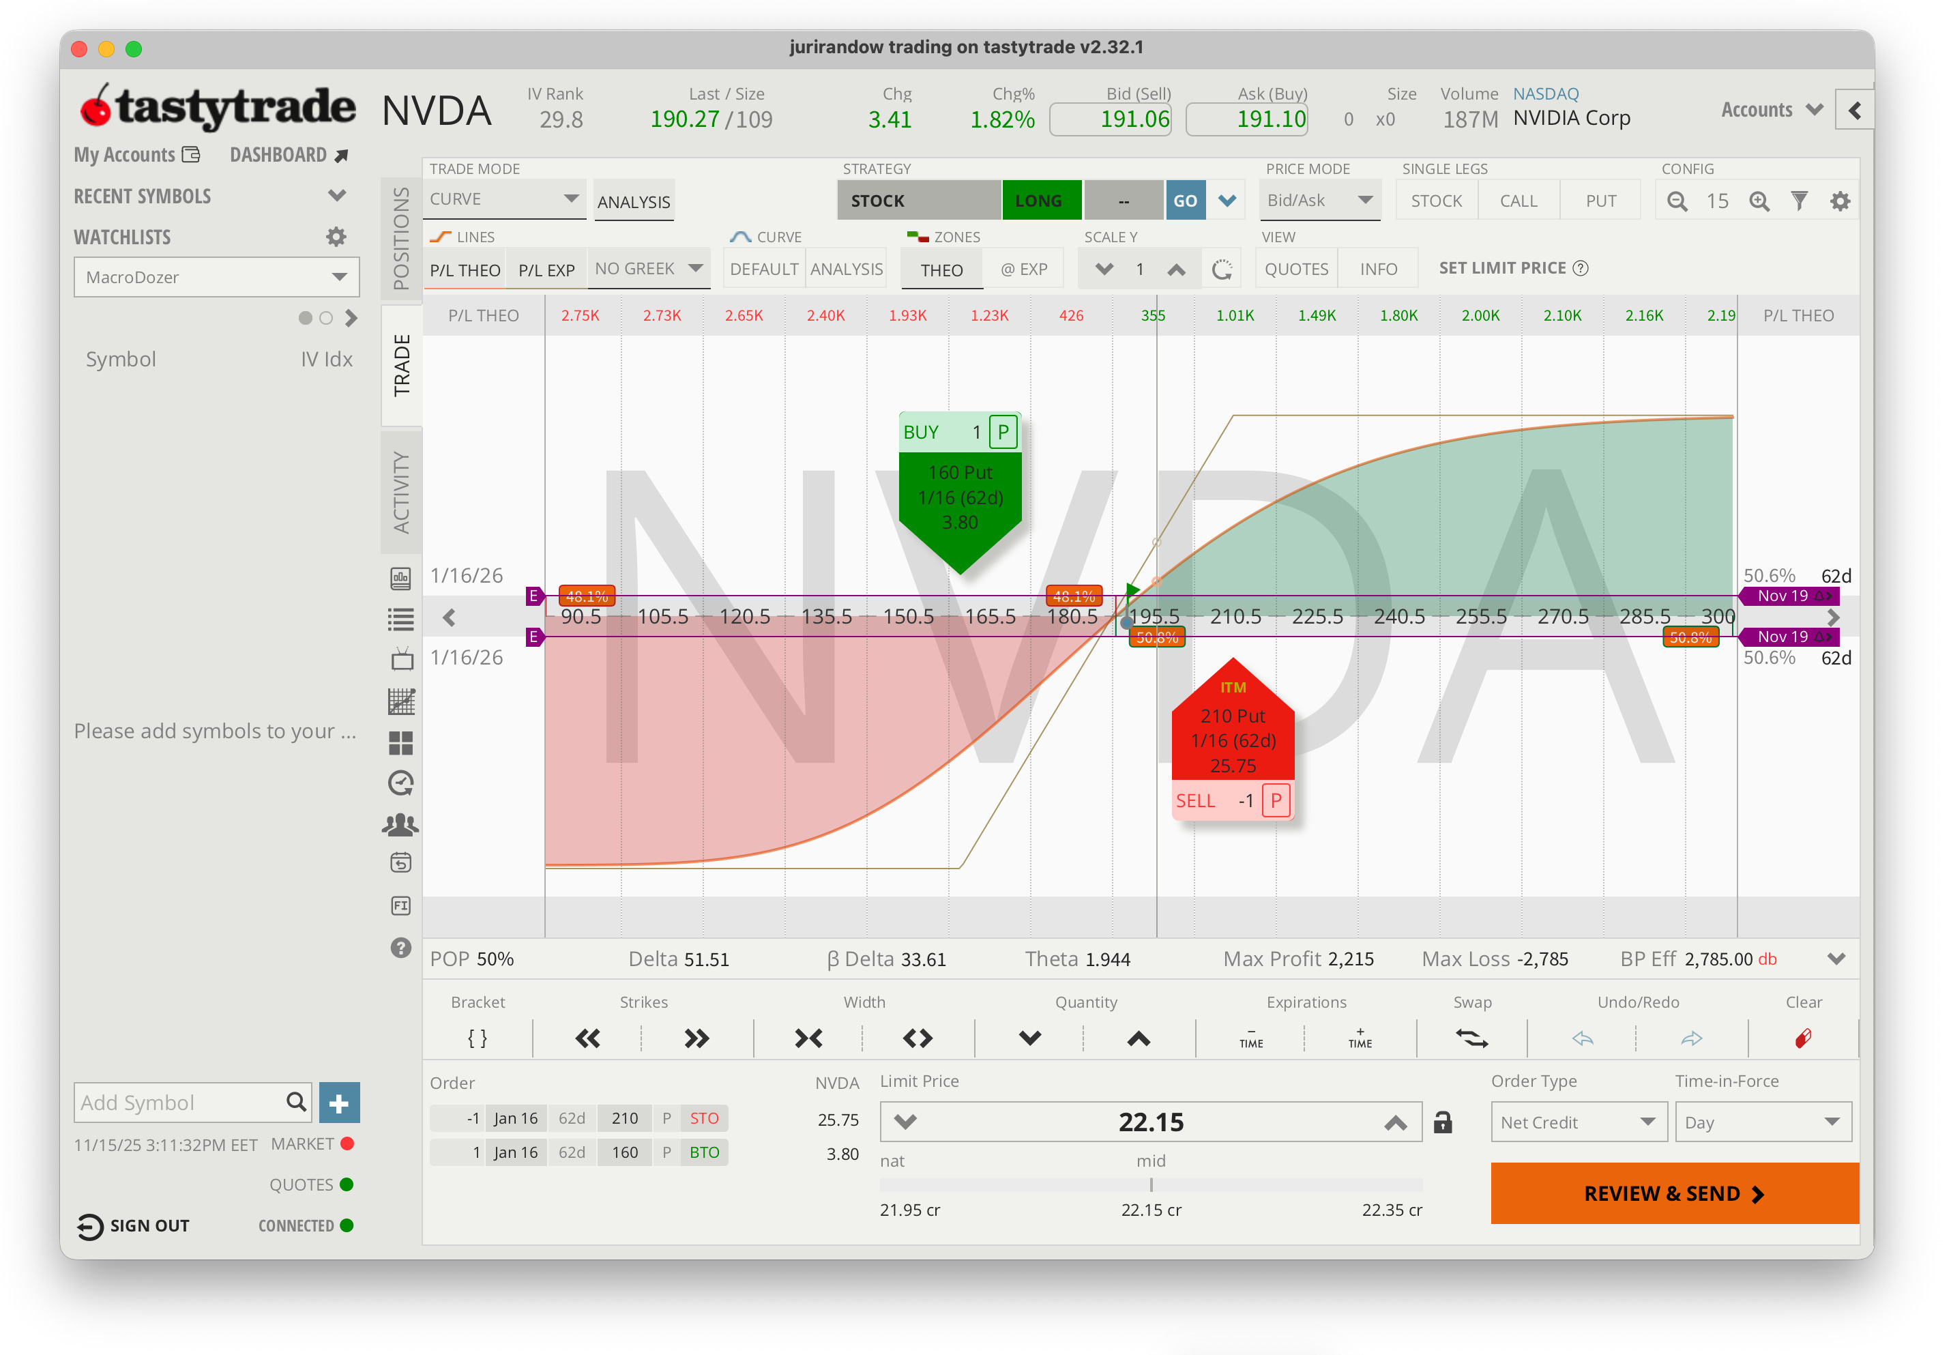Click the Scale Y reset refresh icon
1951x1355 pixels.
pos(1221,270)
